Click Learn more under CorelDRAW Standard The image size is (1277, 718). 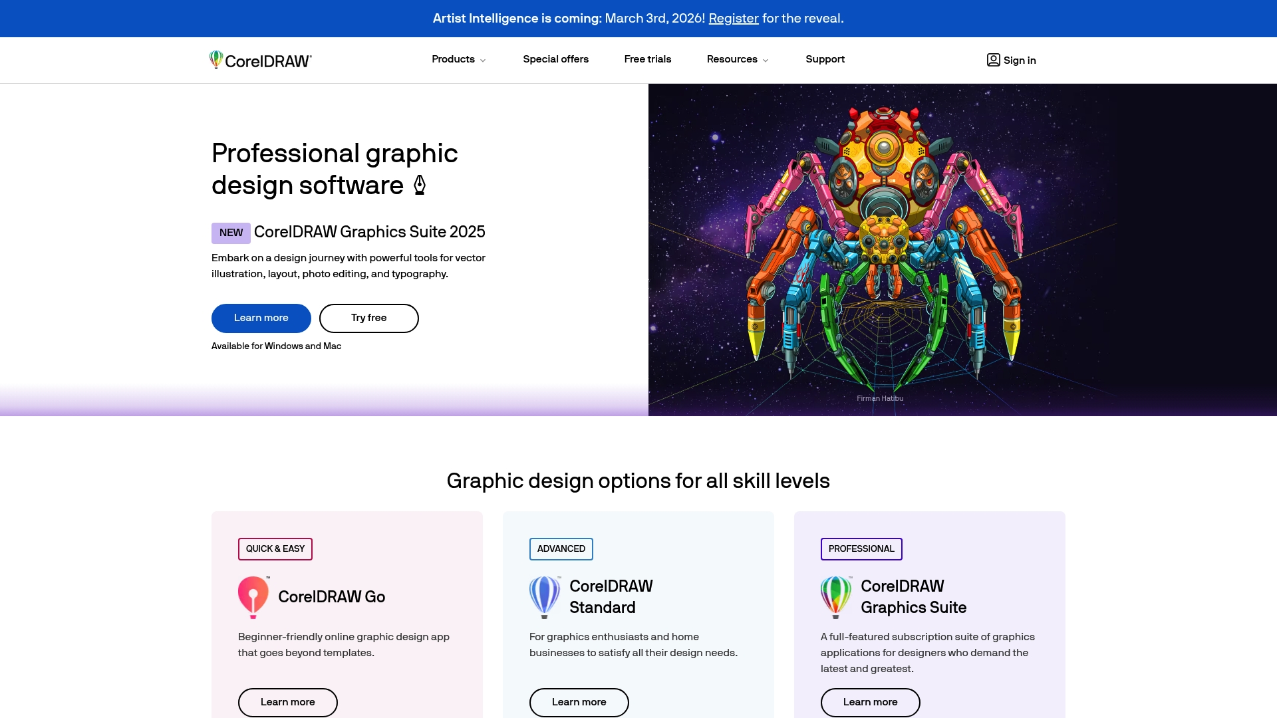click(x=579, y=702)
